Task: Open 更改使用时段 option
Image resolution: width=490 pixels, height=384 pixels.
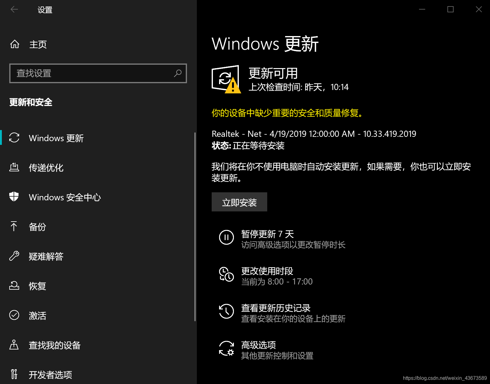Action: coord(267,271)
